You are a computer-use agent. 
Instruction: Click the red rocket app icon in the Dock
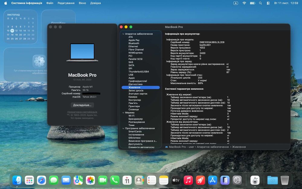(200, 180)
